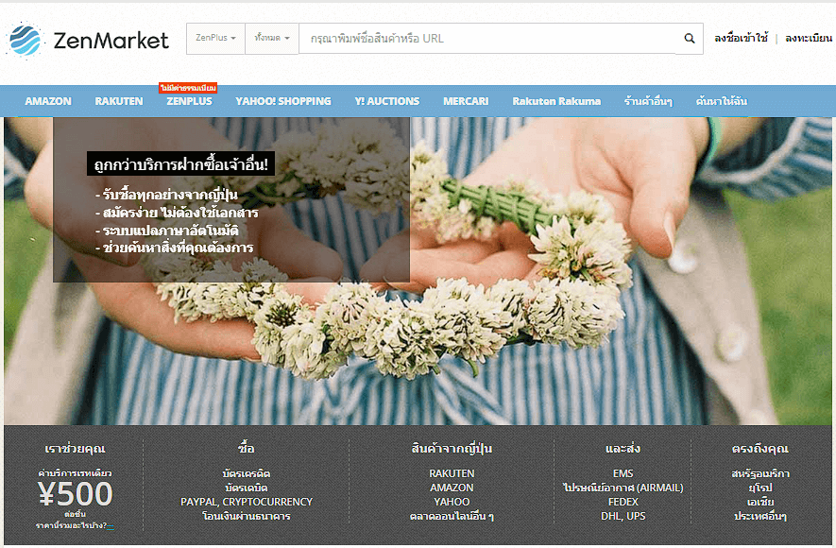836x548 pixels.
Task: Go to the AMAZON tab
Action: [48, 101]
